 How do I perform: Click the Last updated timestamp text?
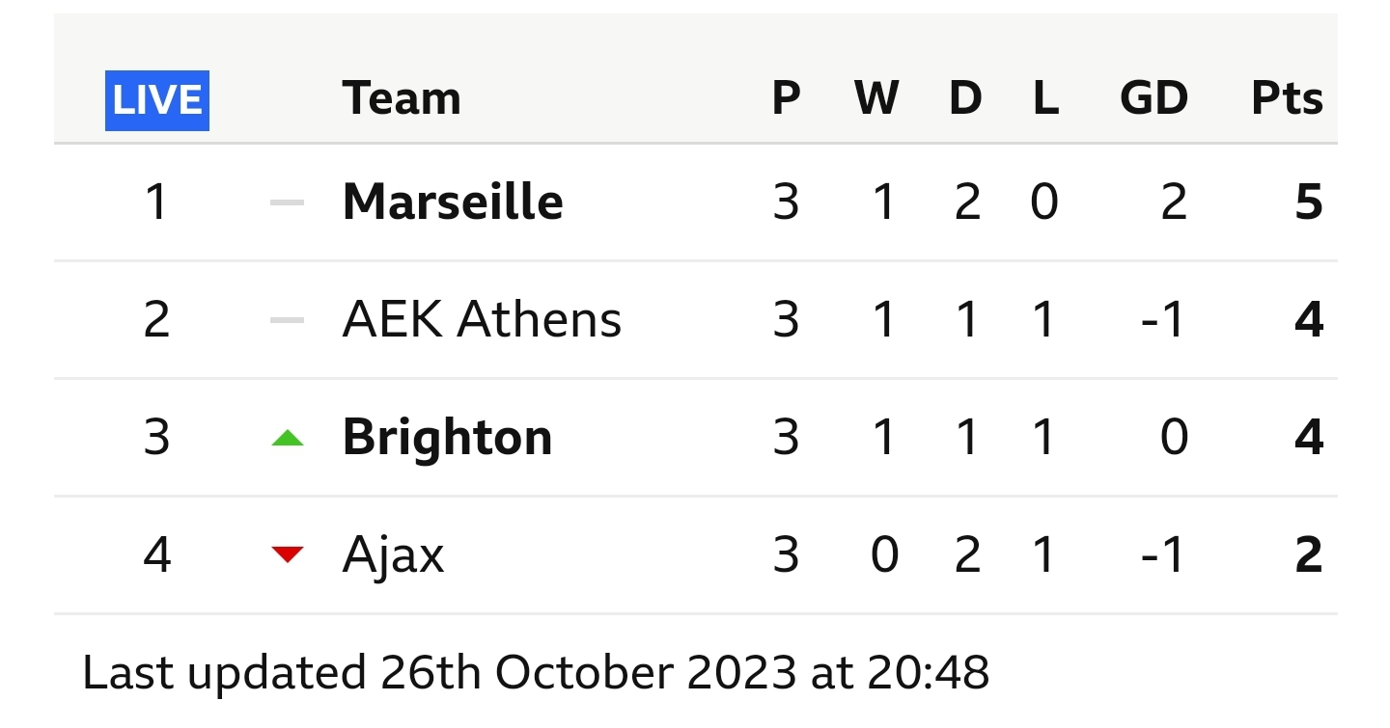pyautogui.click(x=536, y=672)
